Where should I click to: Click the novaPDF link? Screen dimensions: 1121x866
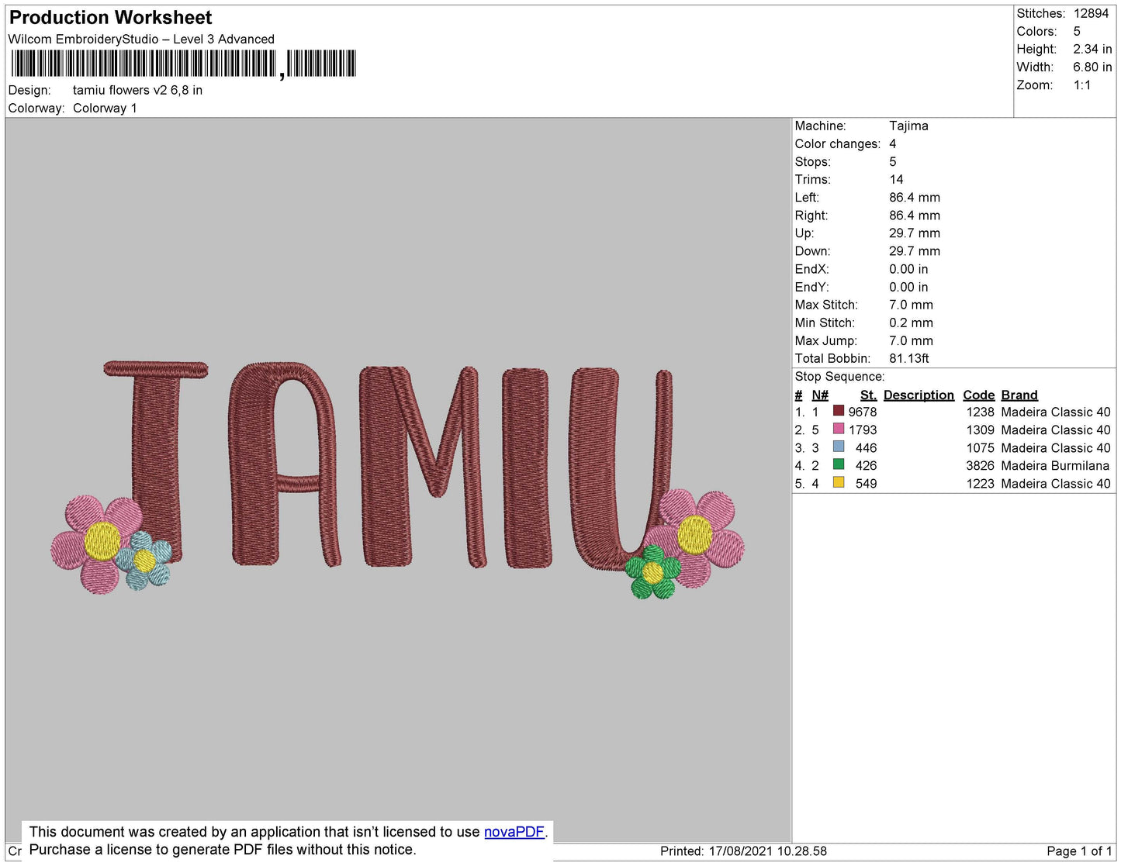(514, 832)
